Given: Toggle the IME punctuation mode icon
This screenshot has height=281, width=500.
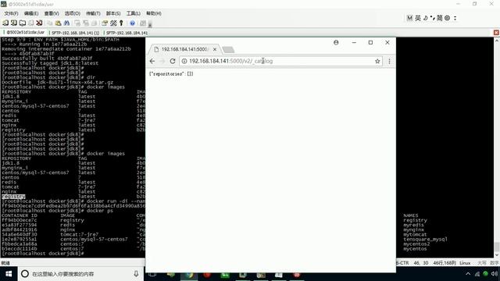Looking at the screenshot, I should click(432, 18).
